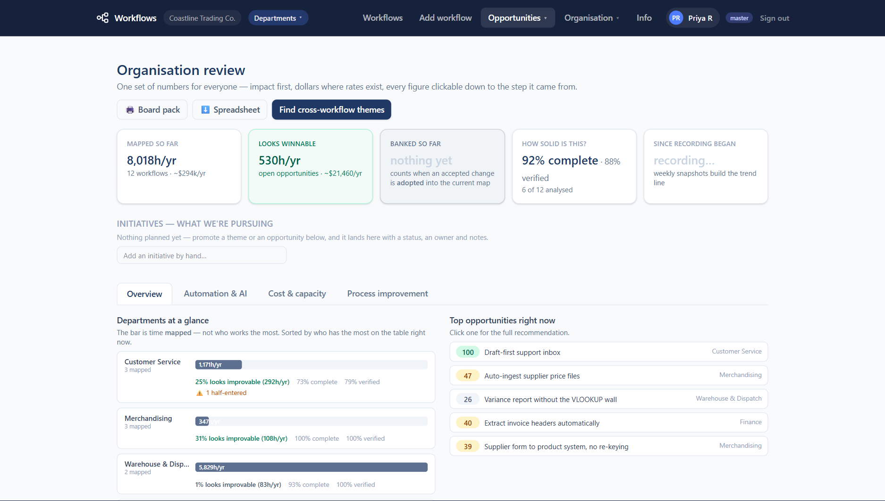Click the Merchandising department name in glance list
The width and height of the screenshot is (885, 501).
click(x=148, y=419)
